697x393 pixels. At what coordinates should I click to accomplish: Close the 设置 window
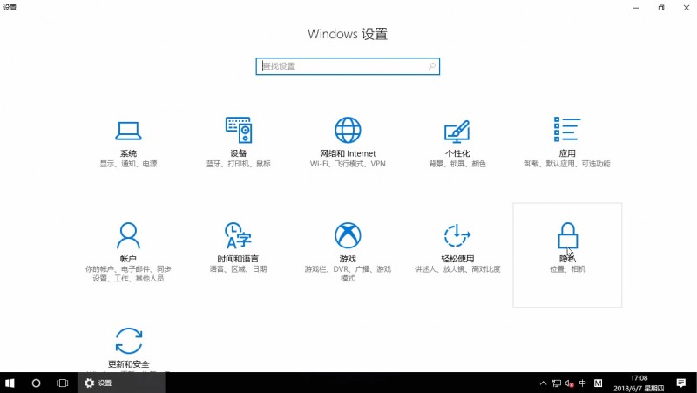pyautogui.click(x=687, y=8)
